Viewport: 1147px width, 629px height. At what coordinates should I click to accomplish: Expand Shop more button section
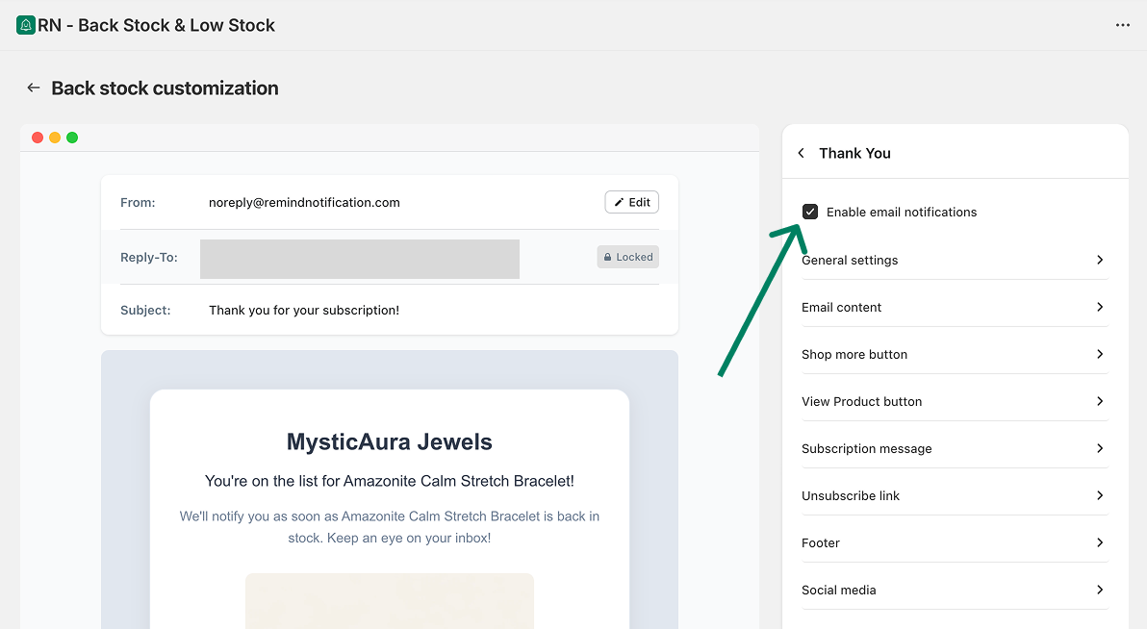click(954, 354)
